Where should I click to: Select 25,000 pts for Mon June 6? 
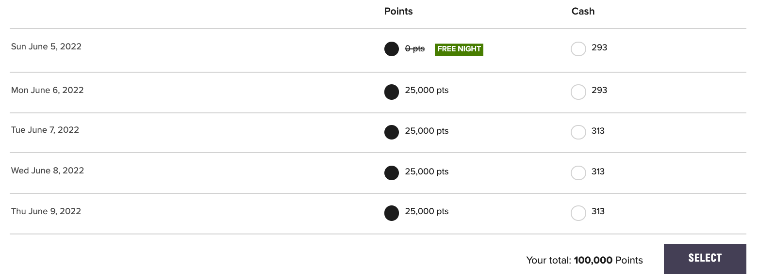[392, 92]
